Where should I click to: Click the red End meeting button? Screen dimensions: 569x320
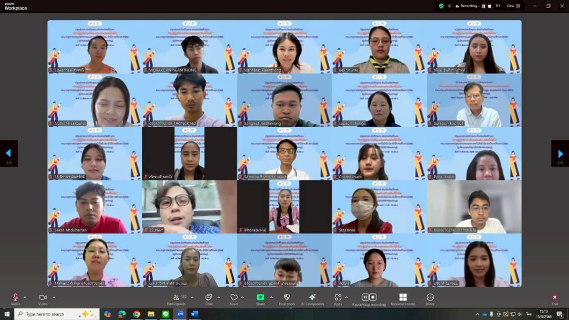coord(554,297)
